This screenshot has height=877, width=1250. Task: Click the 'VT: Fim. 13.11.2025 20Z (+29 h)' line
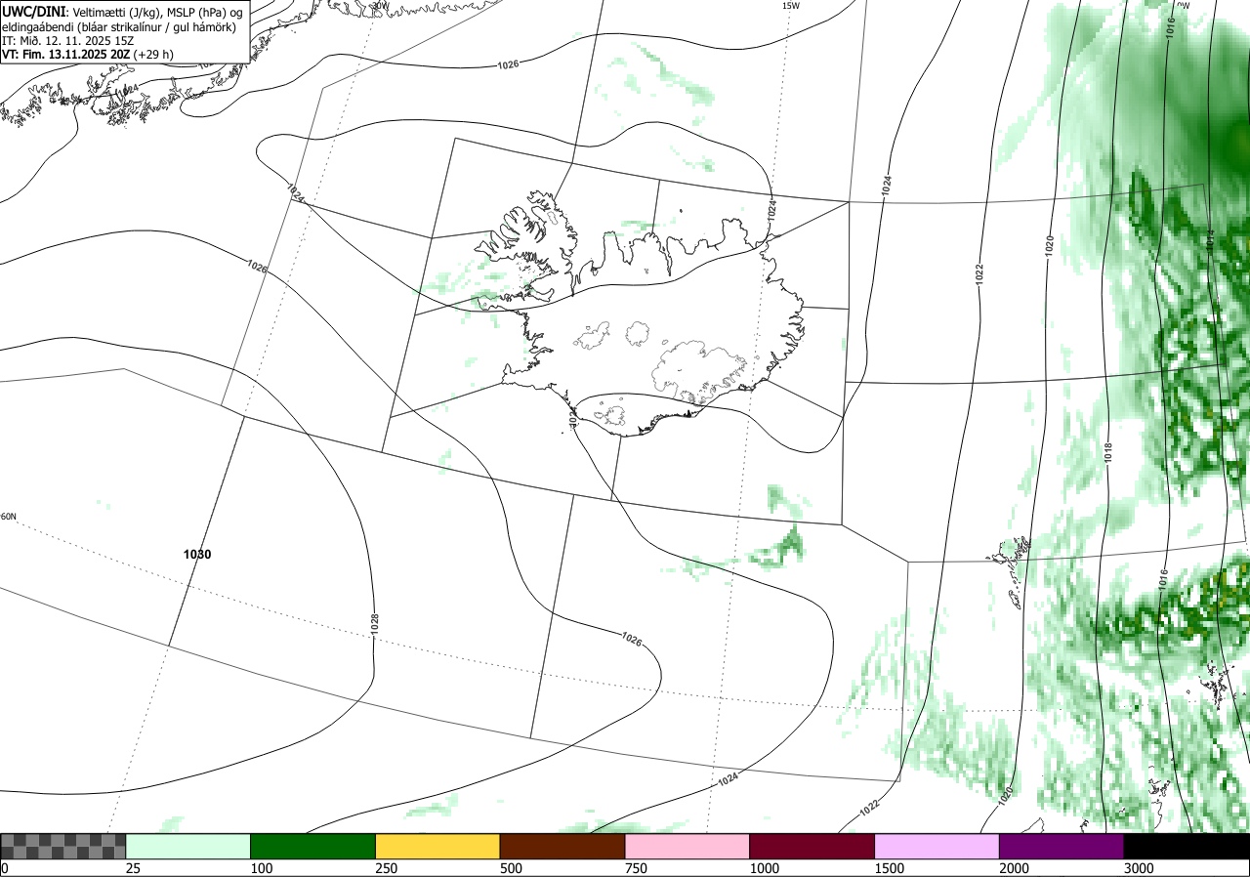(88, 55)
